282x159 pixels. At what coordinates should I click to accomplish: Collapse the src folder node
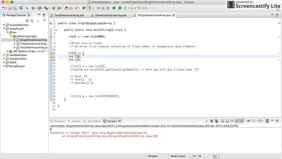pos(7,32)
